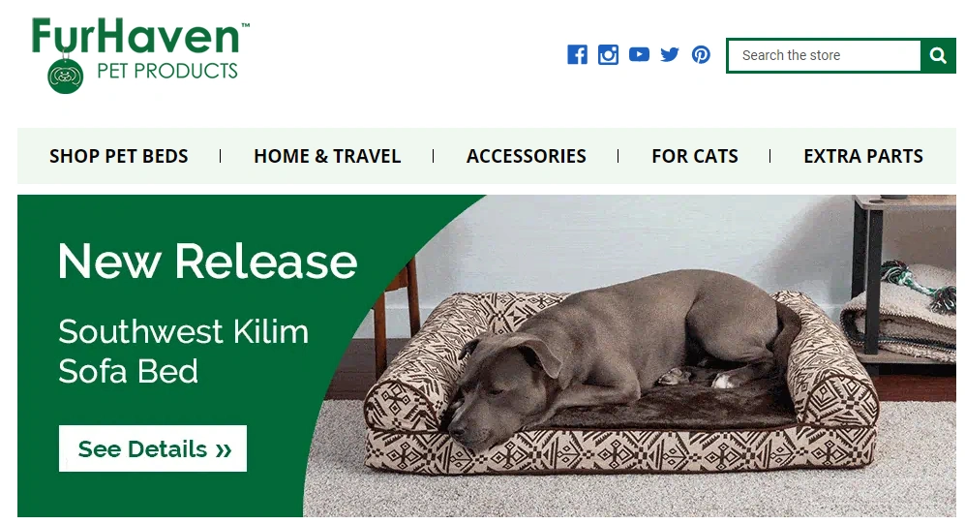Visit the YouTube channel icon
965x524 pixels.
[639, 55]
